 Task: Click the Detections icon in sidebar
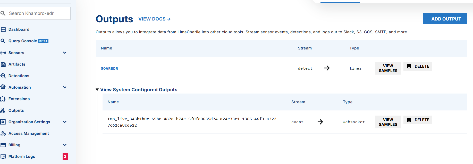[3, 76]
